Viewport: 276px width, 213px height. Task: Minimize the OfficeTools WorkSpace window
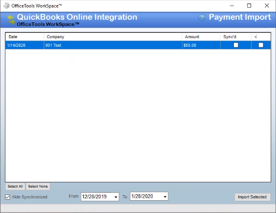coord(232,6)
